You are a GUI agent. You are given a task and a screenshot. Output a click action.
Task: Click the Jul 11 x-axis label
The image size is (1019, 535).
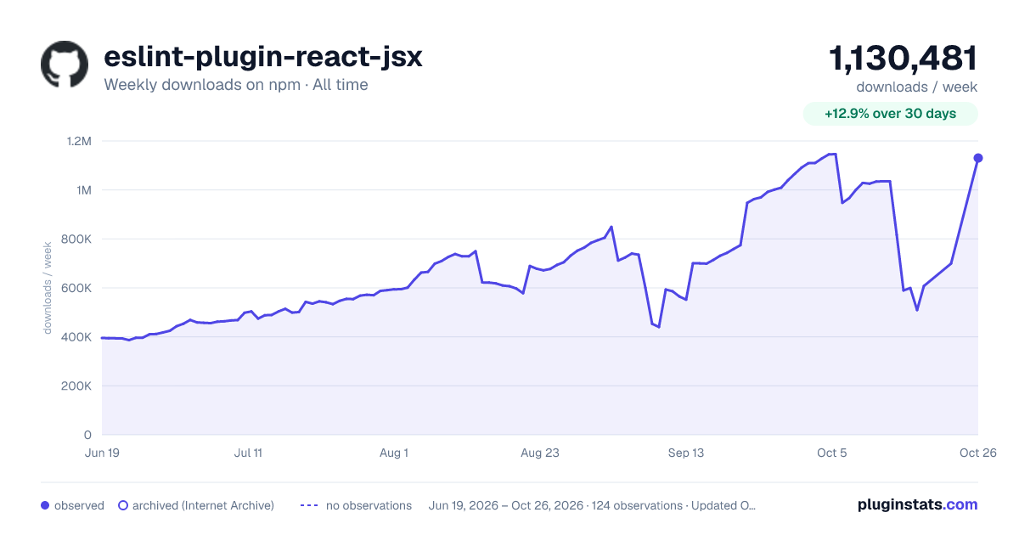click(248, 453)
